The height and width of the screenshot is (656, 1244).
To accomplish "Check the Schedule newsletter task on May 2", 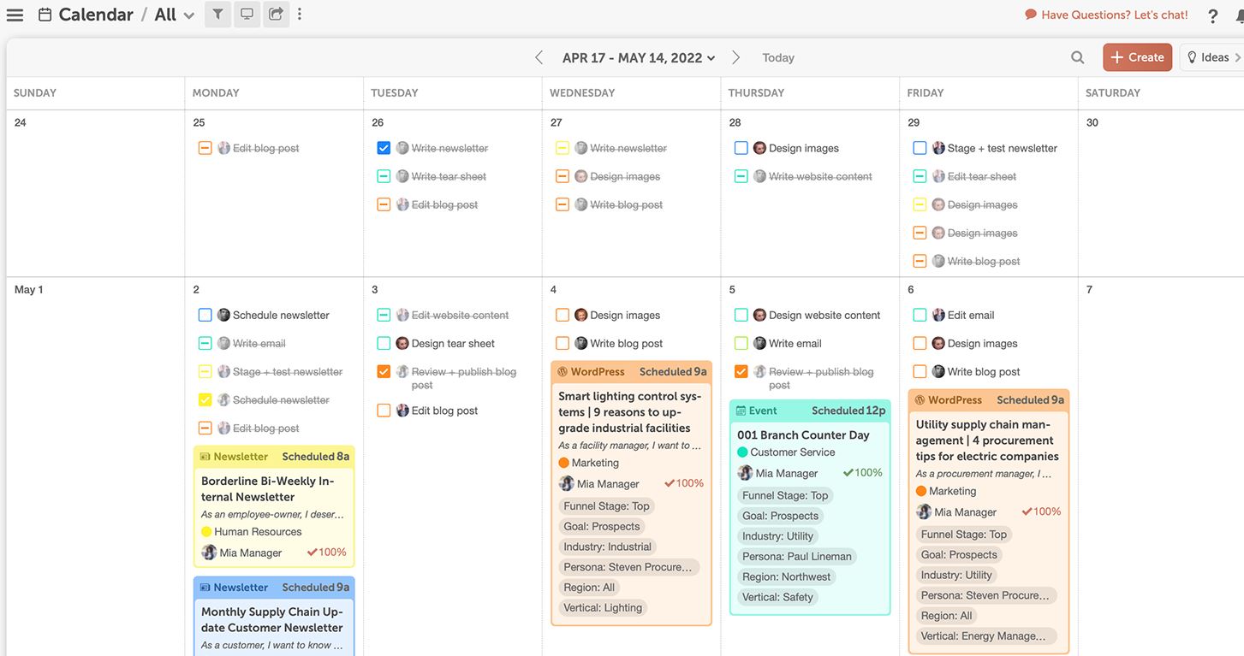I will [205, 315].
